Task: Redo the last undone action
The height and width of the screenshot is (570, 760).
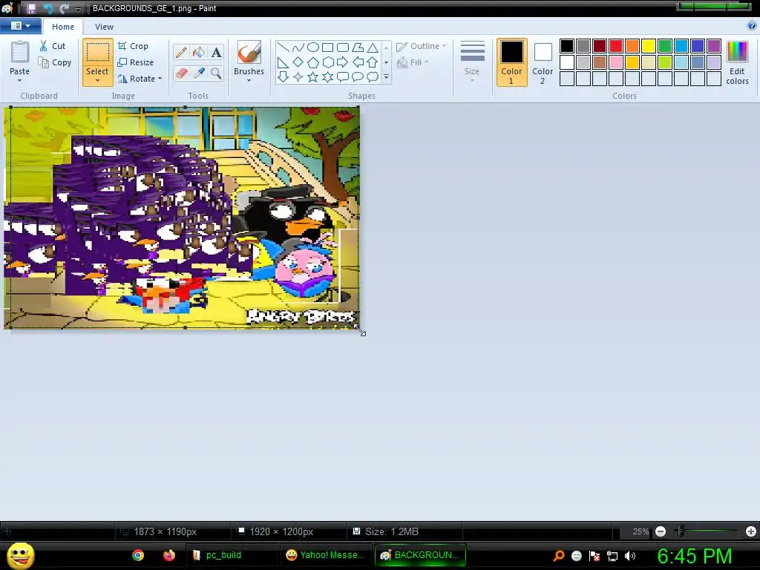Action: [x=64, y=8]
